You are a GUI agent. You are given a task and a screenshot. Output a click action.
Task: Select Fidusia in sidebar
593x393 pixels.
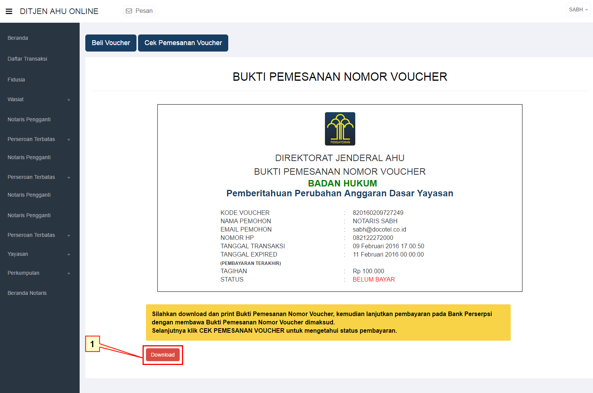tap(16, 80)
